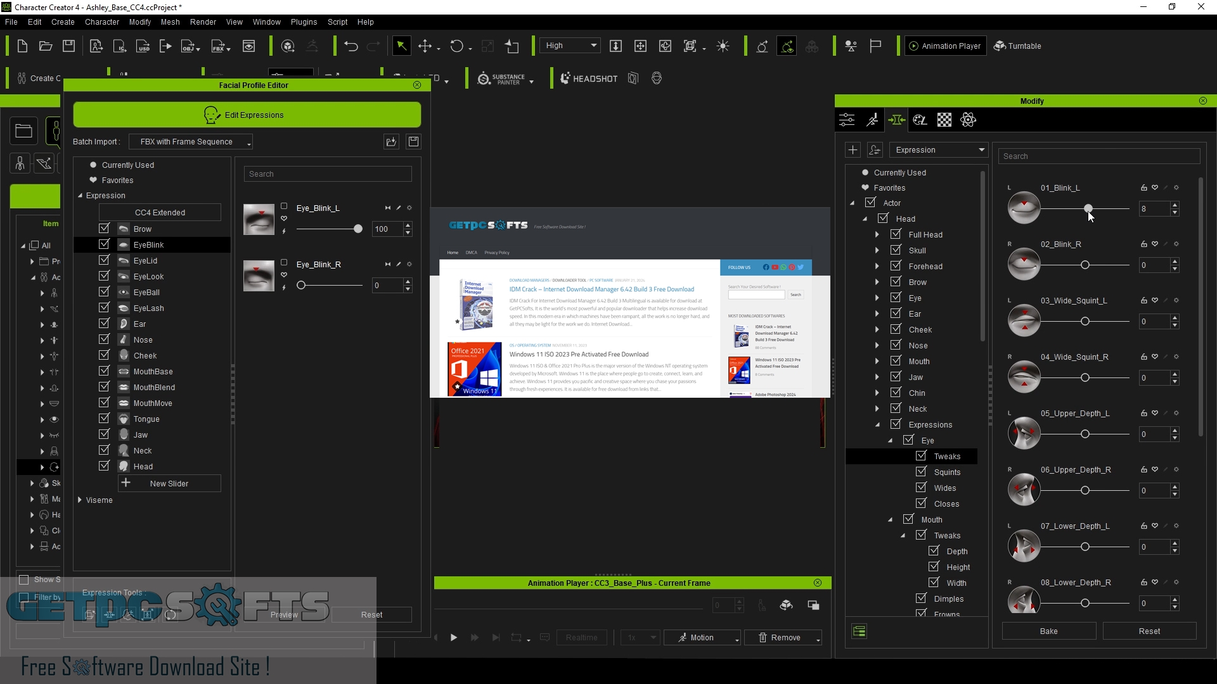Click the Export USD toolbar icon
The height and width of the screenshot is (684, 1217).
143,46
